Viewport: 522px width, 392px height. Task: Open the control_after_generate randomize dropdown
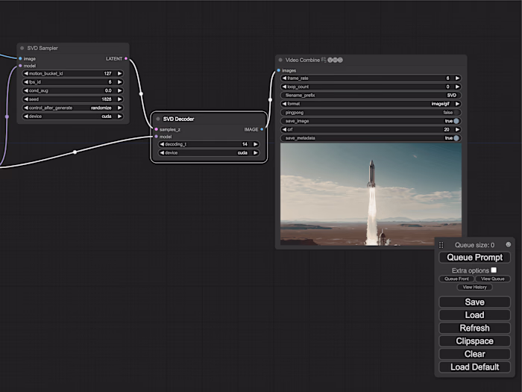[x=73, y=108]
